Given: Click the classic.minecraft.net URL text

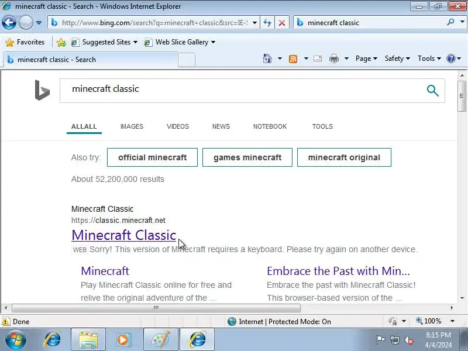Looking at the screenshot, I should (118, 221).
